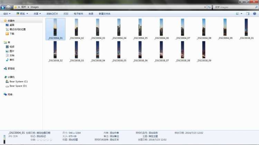Screen dimensions: 259x145
Task: Open Bear Space (D:) drive
Action: tap(18, 86)
